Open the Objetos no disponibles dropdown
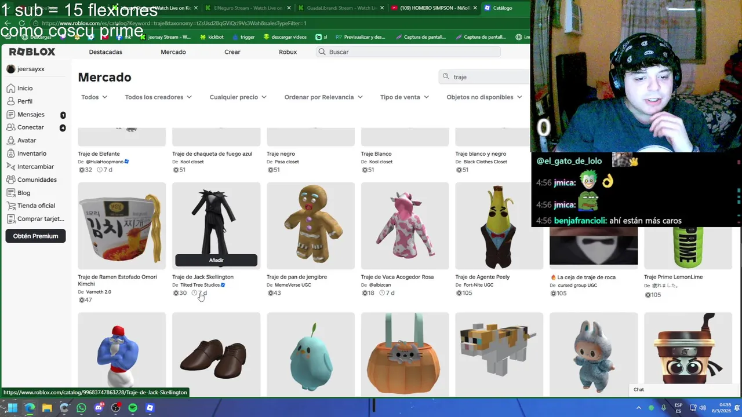This screenshot has width=742, height=417. [x=484, y=97]
